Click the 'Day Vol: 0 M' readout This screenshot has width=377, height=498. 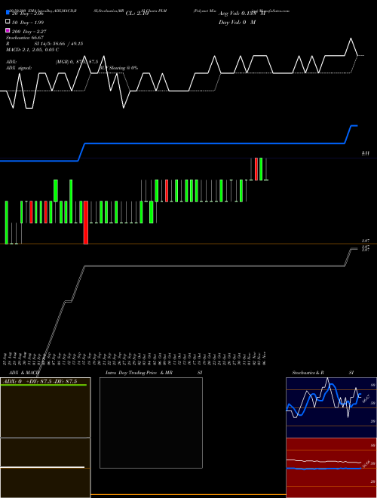pos(237,23)
